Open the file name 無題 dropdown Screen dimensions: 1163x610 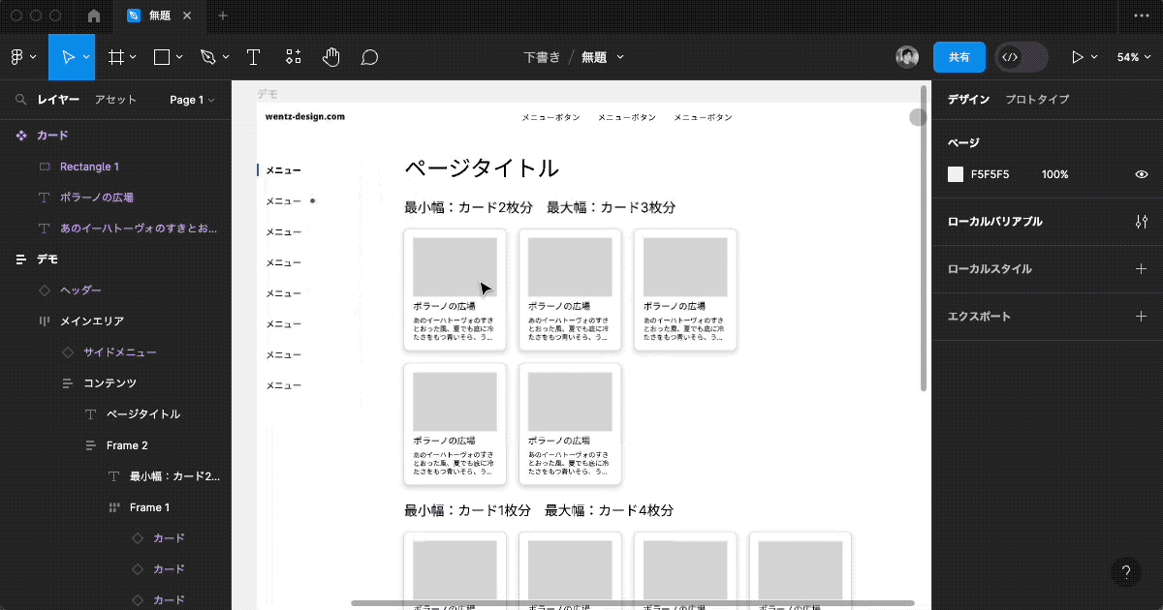602,57
